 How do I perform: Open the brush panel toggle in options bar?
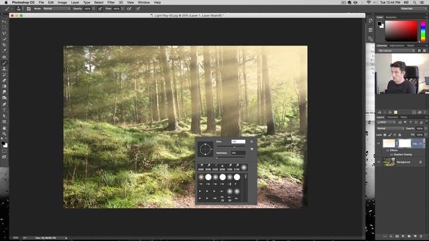coord(28,9)
